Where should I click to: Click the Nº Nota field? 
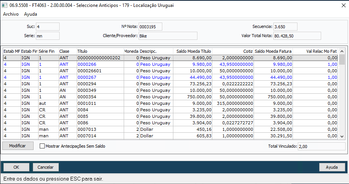[x=150, y=27]
